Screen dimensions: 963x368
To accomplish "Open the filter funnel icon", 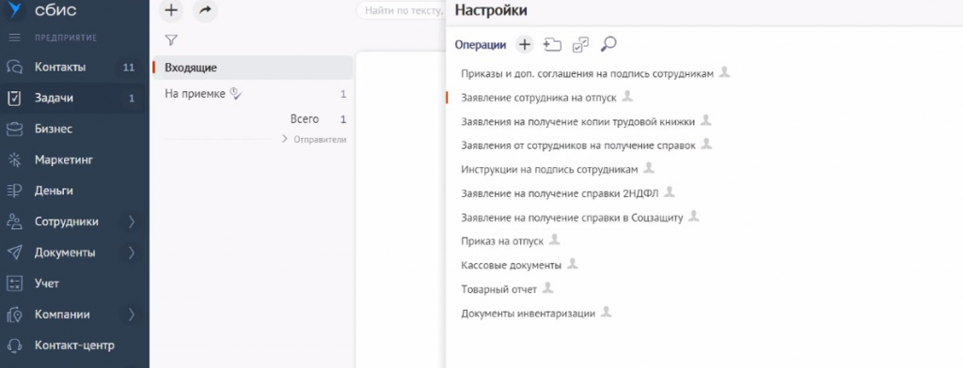I will coord(171,39).
